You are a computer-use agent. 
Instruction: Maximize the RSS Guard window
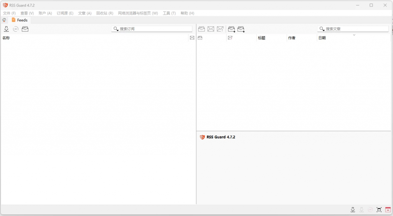click(371, 5)
